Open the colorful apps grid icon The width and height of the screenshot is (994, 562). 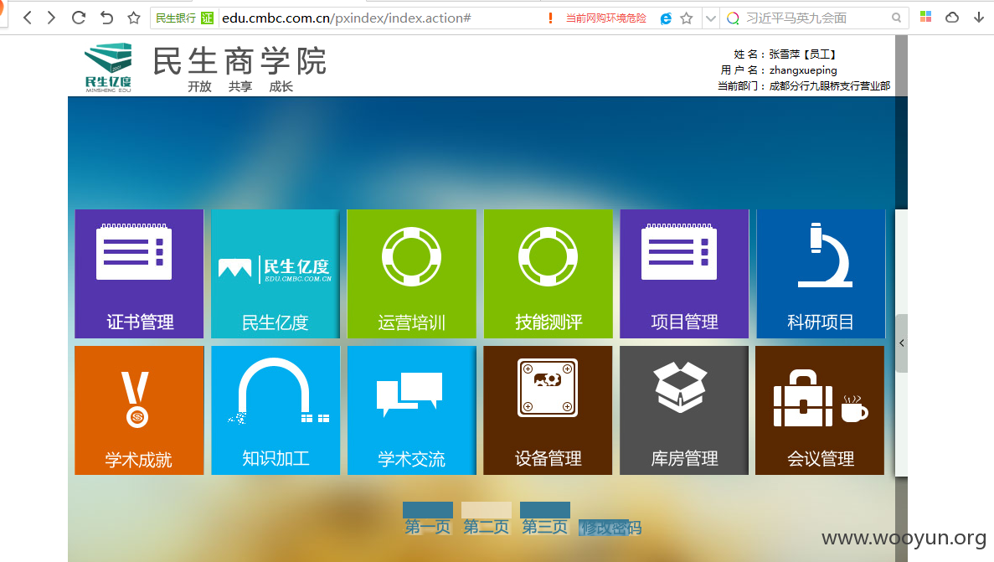tap(925, 17)
